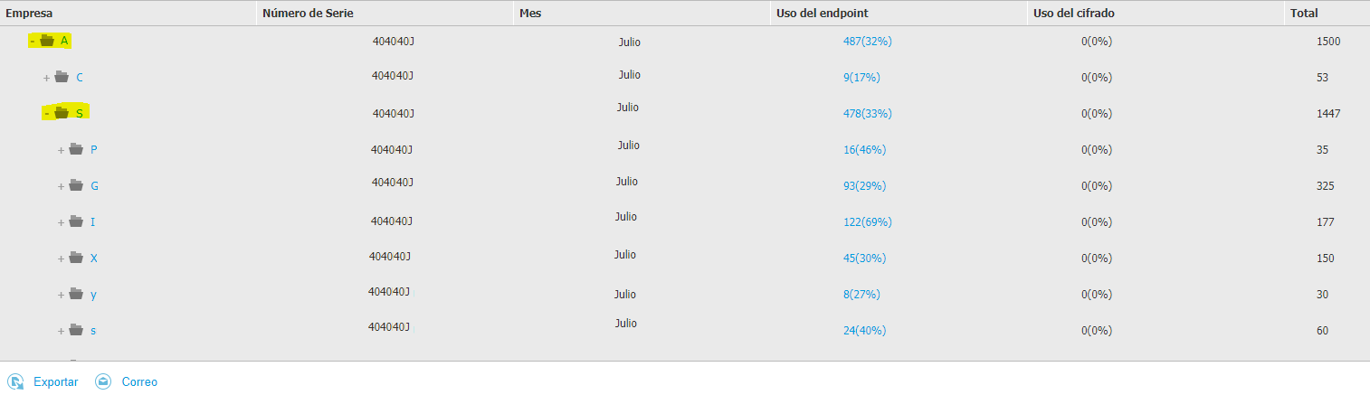Image resolution: width=1370 pixels, height=395 pixels.
Task: Open the company G name link
Action: (94, 186)
